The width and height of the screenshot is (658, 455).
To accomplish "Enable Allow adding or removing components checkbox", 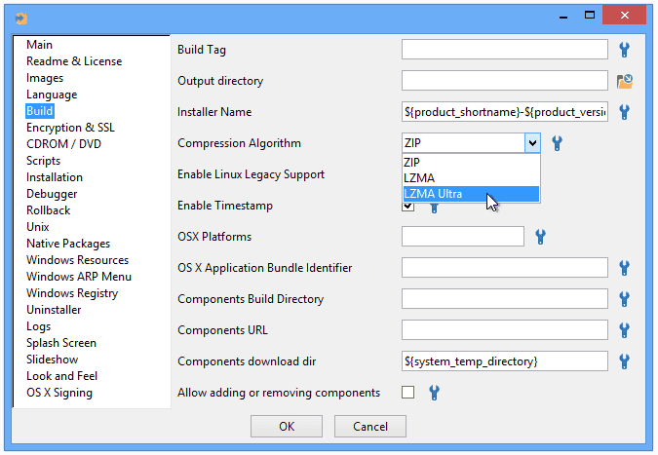I will click(x=407, y=393).
